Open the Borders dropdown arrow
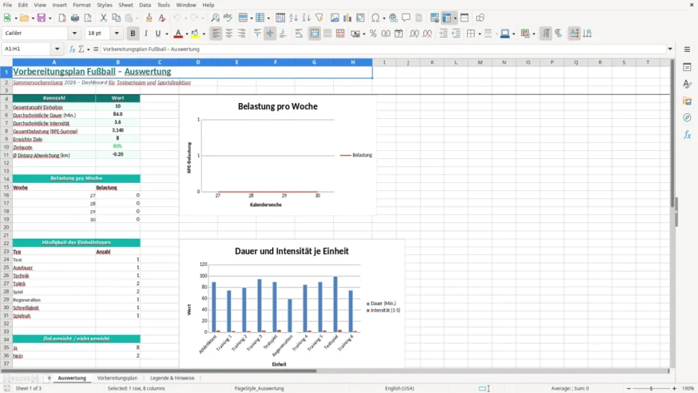 [x=479, y=34]
